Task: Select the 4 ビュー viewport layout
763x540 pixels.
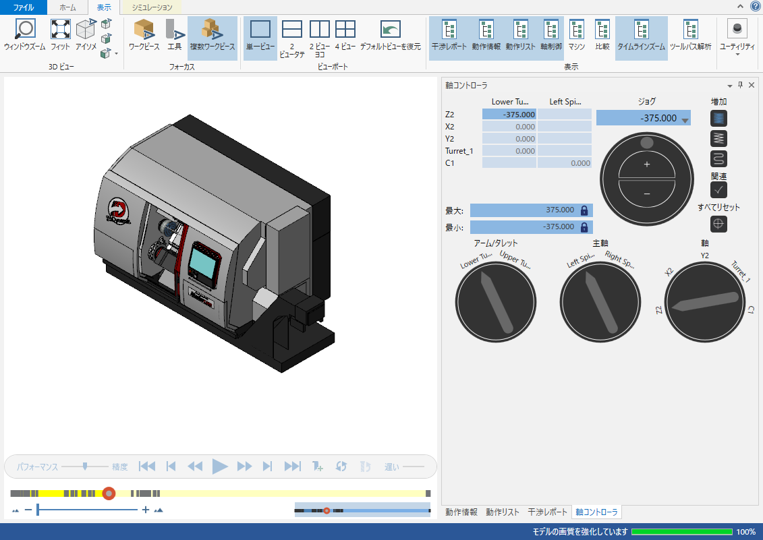Action: [345, 30]
